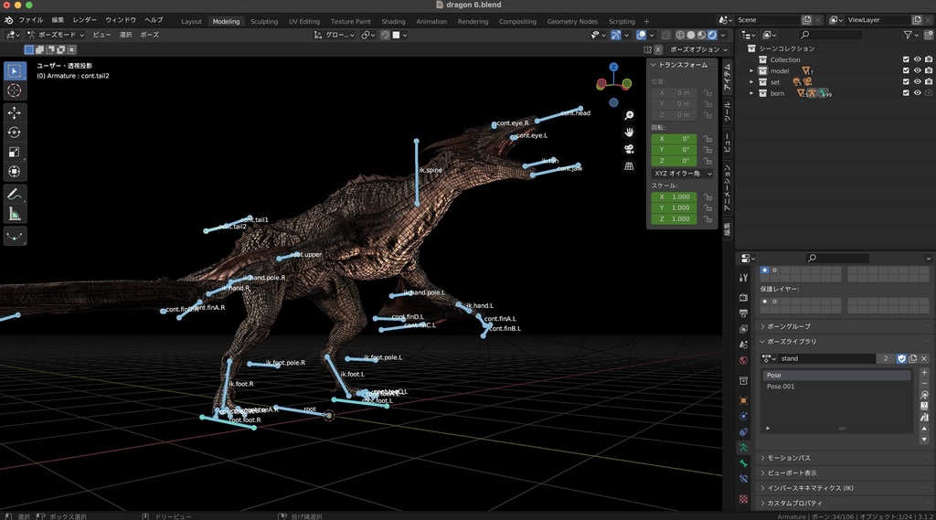
Task: Toggle lock on scale Z field
Action: (x=707, y=219)
